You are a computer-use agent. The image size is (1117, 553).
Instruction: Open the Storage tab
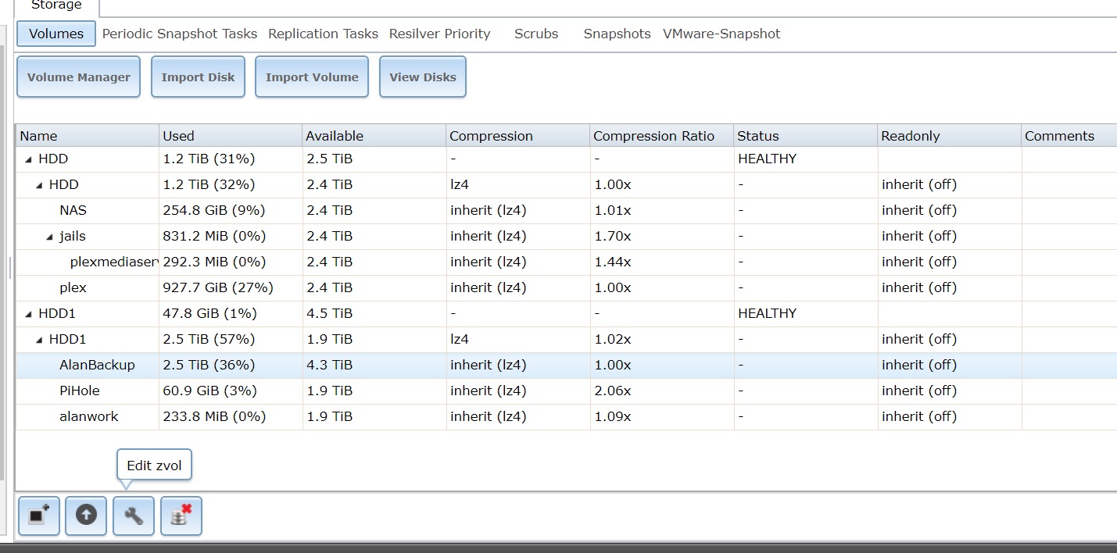click(x=56, y=6)
